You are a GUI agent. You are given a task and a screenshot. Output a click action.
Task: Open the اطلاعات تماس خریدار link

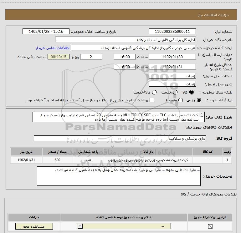pos(53,48)
